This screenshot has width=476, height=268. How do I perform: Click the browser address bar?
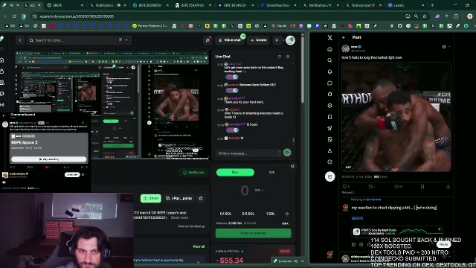point(213,16)
